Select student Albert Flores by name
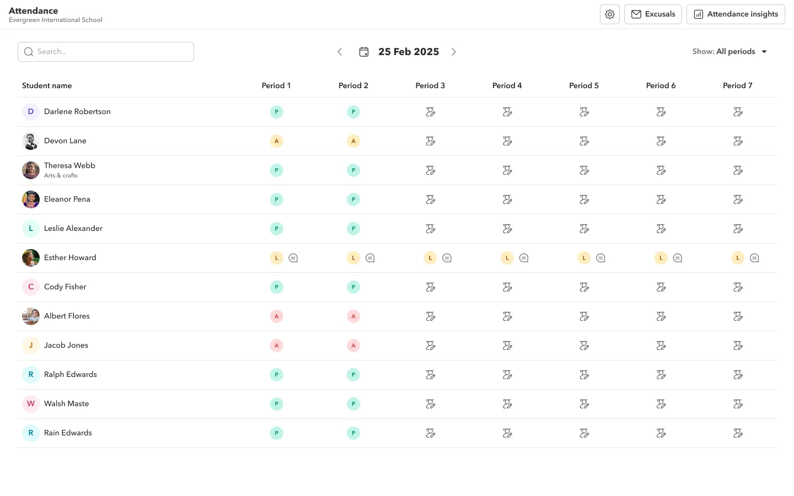This screenshot has height=496, width=794. click(67, 316)
